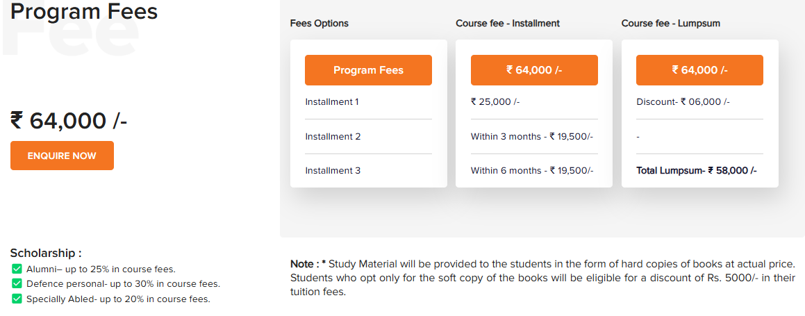This screenshot has width=805, height=316.
Task: Select the Installment 3 row
Action: [333, 171]
